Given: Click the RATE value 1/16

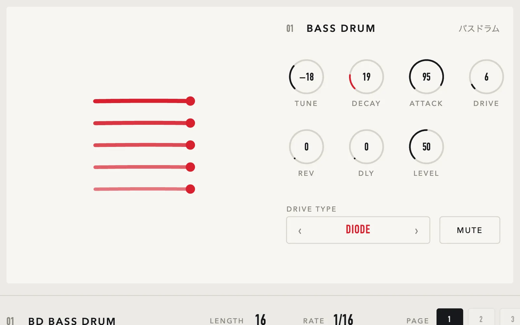Looking at the screenshot, I should click(x=343, y=320).
